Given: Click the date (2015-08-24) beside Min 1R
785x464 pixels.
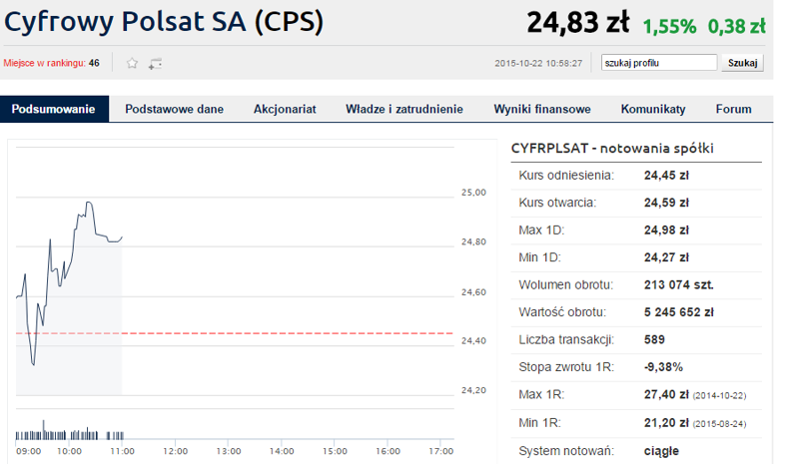Looking at the screenshot, I should pos(719,424).
